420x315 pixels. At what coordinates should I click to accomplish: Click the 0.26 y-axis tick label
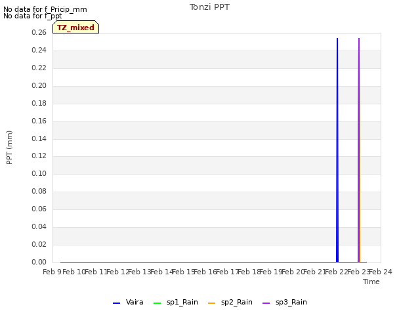tap(39, 32)
